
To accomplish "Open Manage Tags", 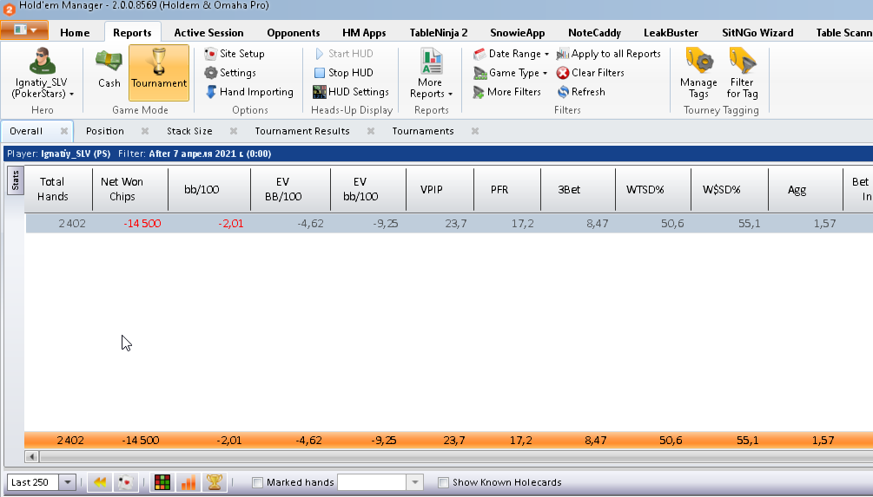I will point(698,74).
